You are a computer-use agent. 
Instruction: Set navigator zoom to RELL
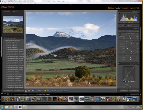click(x=17, y=11)
